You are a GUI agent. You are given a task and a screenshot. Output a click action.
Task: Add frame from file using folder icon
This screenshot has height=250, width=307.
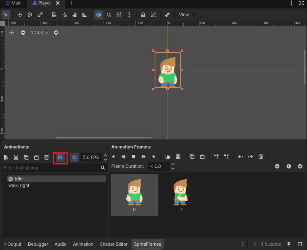[x=168, y=157]
